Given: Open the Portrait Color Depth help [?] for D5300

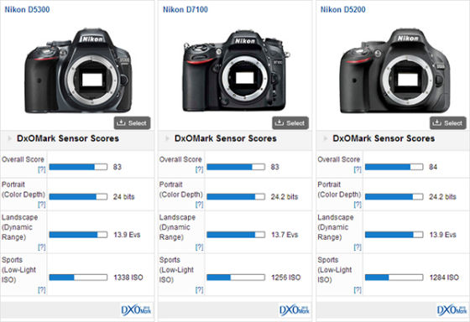Looking at the screenshot, I should 42,205.
